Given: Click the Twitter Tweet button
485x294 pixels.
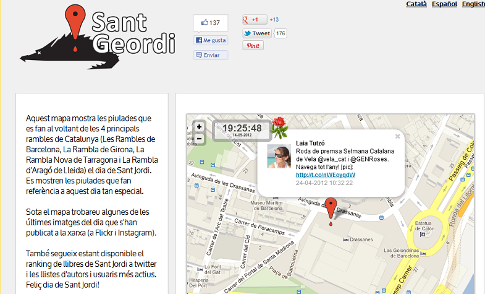Looking at the screenshot, I should [x=257, y=33].
